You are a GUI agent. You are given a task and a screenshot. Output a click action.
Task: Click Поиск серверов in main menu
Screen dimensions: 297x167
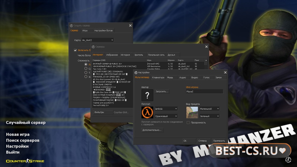click(23, 140)
